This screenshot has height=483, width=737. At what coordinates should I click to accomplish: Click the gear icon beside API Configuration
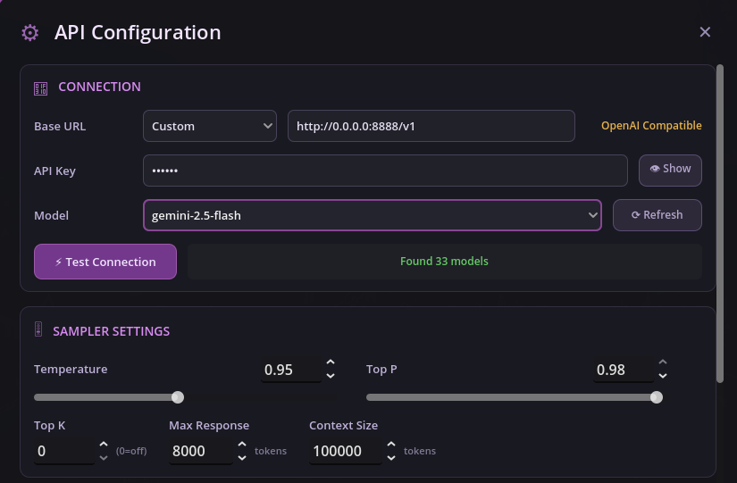(x=30, y=32)
